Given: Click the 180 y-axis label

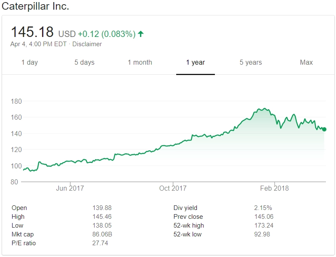Looking at the screenshot, I should click(x=16, y=101).
